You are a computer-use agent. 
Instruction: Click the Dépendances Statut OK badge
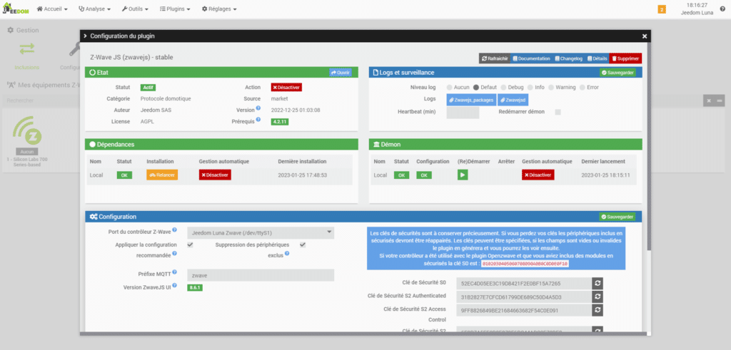124,175
